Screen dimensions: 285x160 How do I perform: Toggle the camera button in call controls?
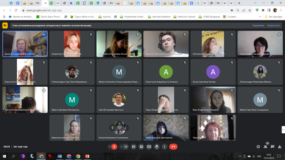click(126, 147)
